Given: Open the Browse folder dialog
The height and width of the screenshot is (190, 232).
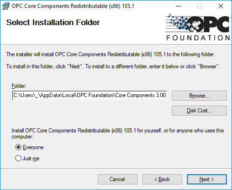Looking at the screenshot, I should point(199,96).
